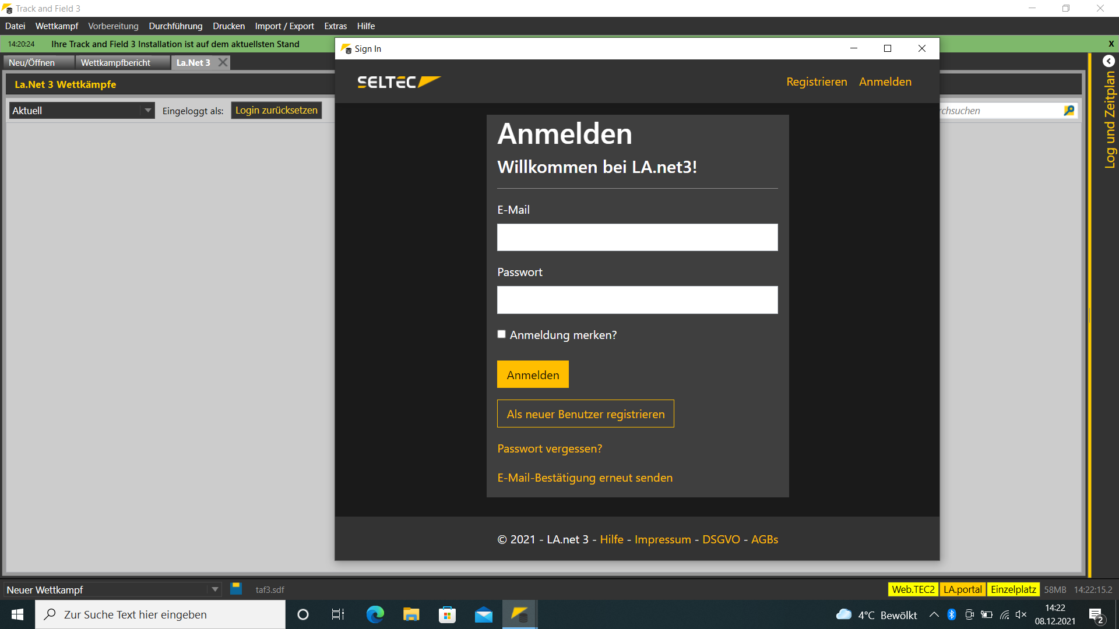Click the clock and date in the taskbar
Image resolution: width=1119 pixels, height=629 pixels.
1055,614
